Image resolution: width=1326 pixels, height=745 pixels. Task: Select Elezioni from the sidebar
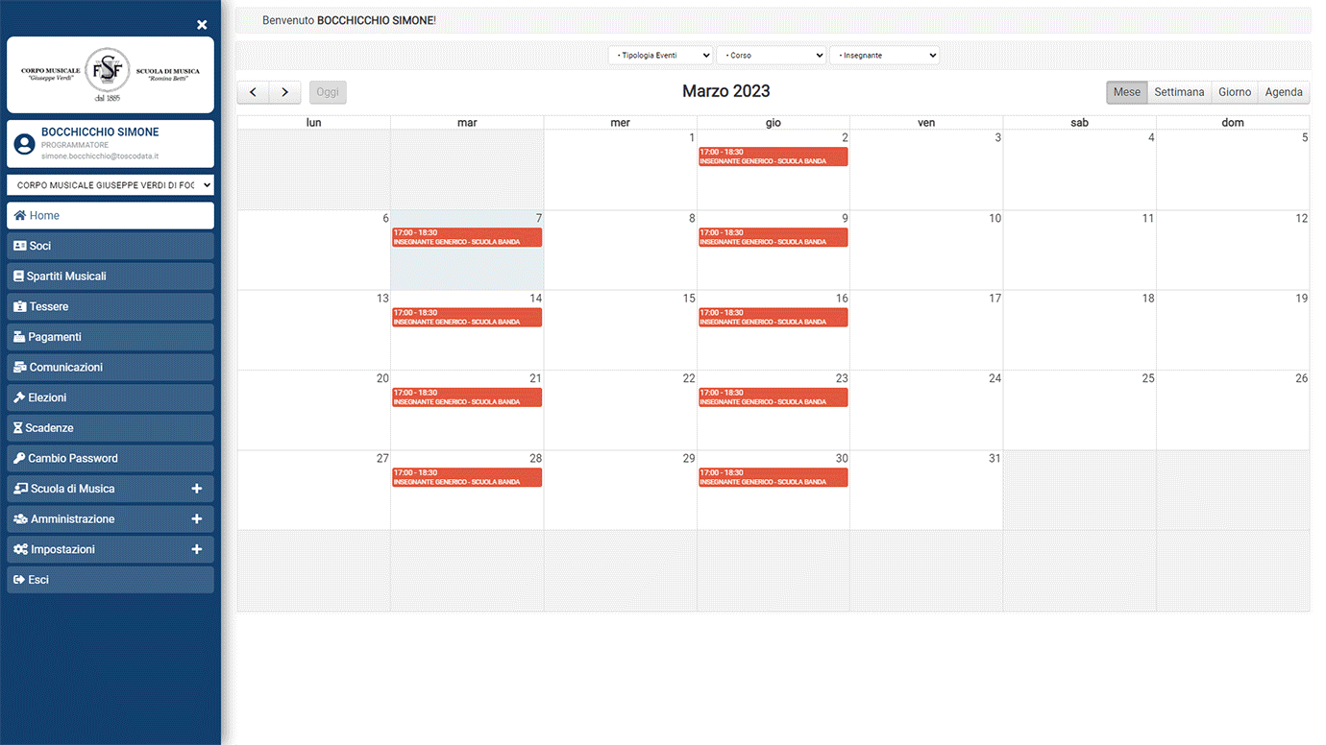click(110, 397)
